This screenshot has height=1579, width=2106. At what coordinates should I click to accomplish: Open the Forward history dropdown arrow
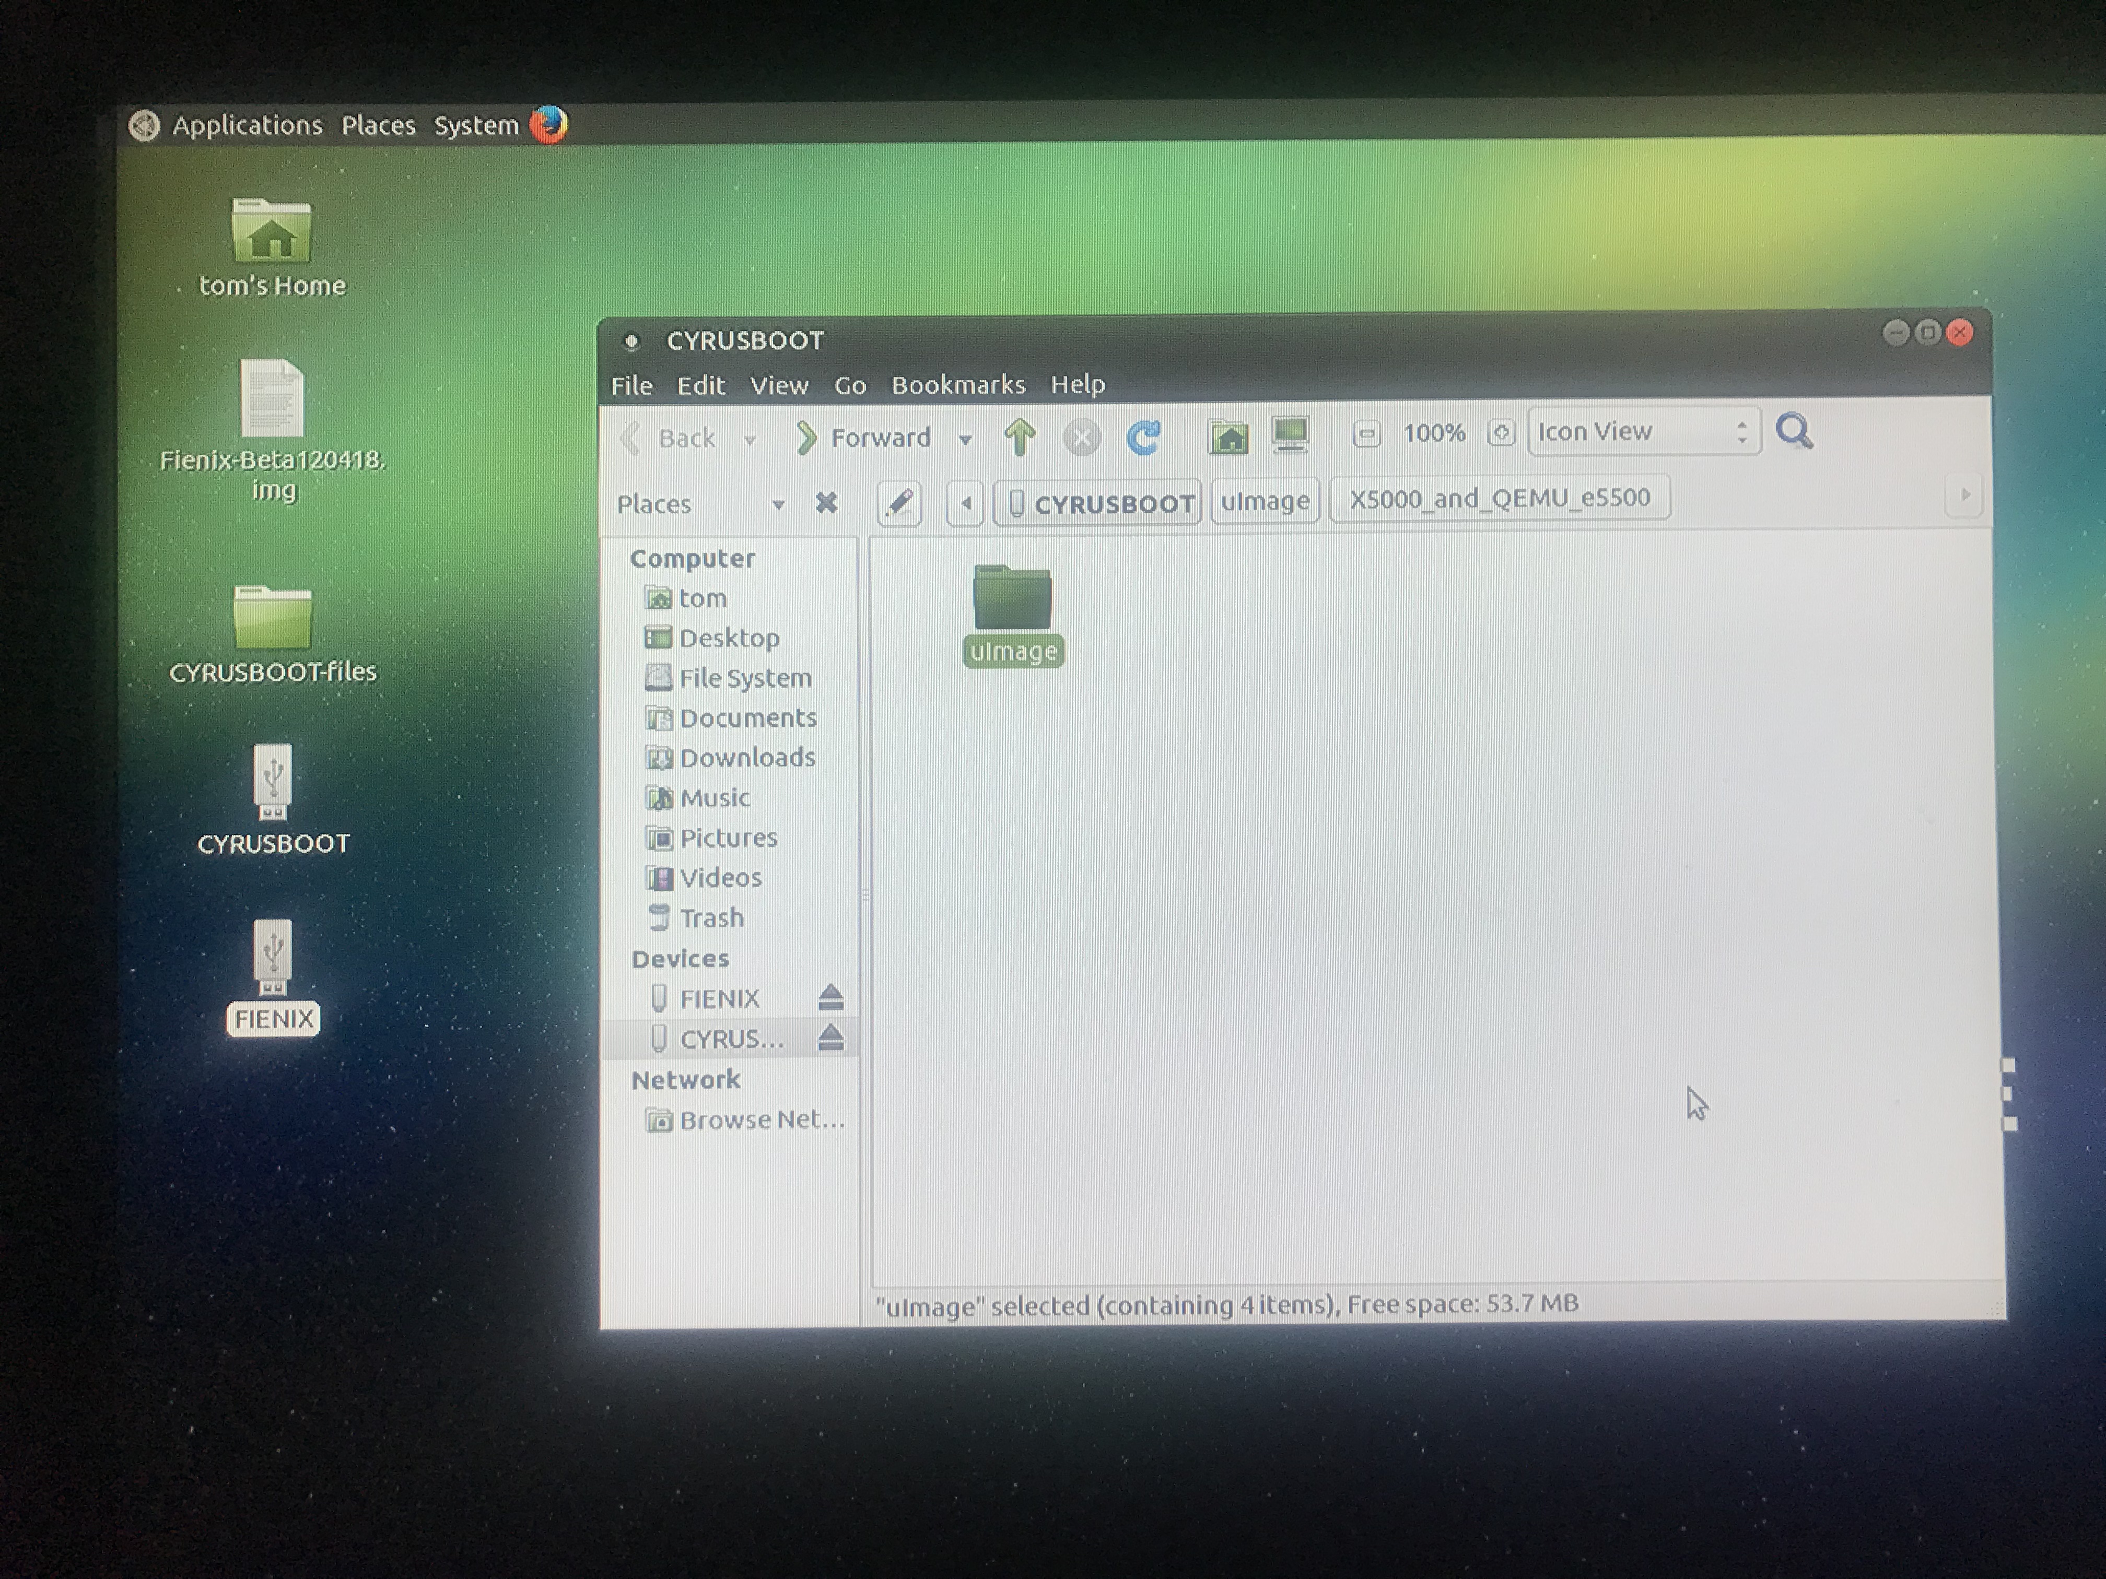click(964, 440)
